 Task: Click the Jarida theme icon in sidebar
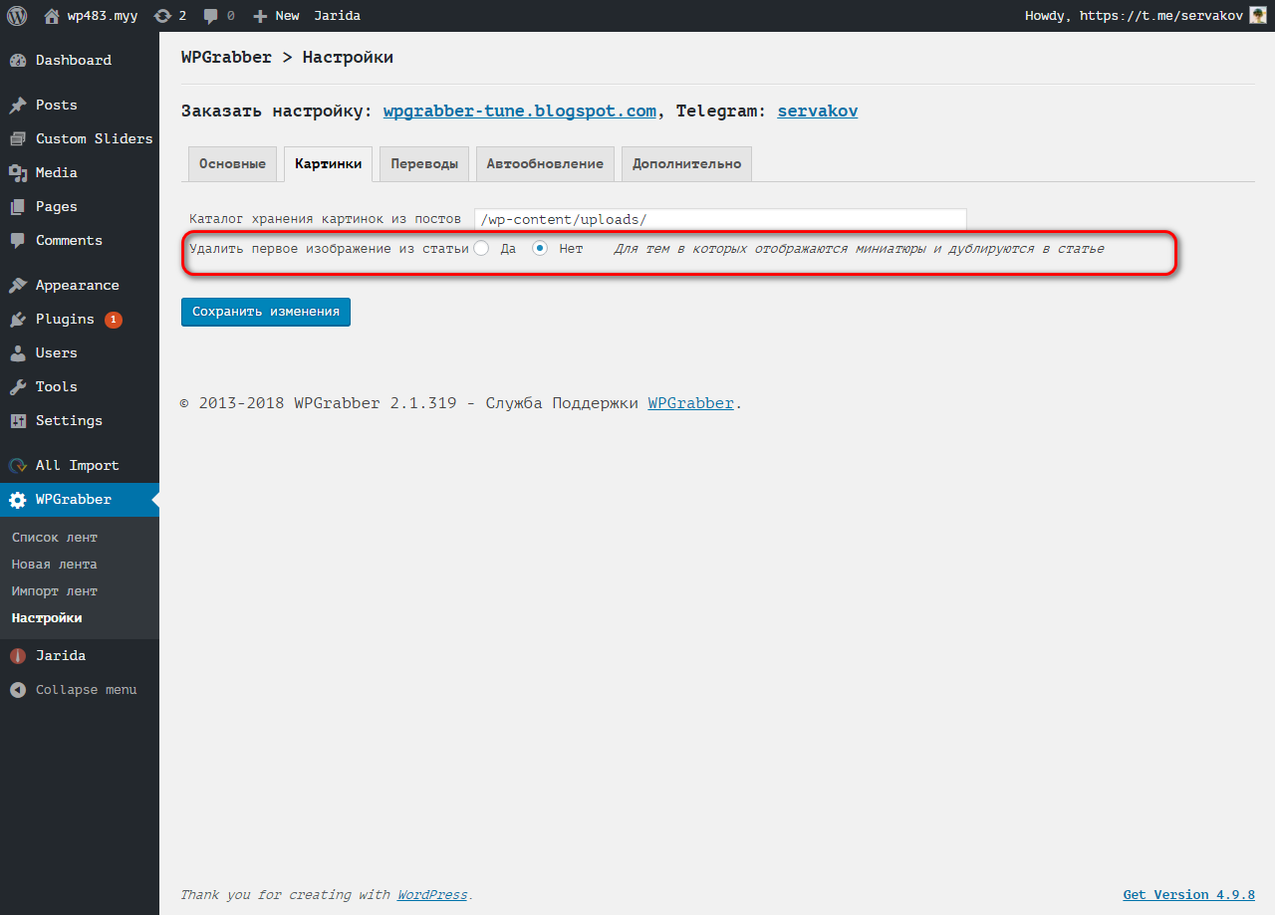coord(18,655)
